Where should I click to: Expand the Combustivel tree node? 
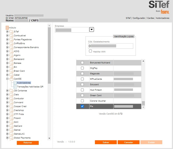[x=7, y=36]
